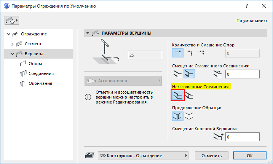Click the Отменить button

pyautogui.click(x=211, y=155)
